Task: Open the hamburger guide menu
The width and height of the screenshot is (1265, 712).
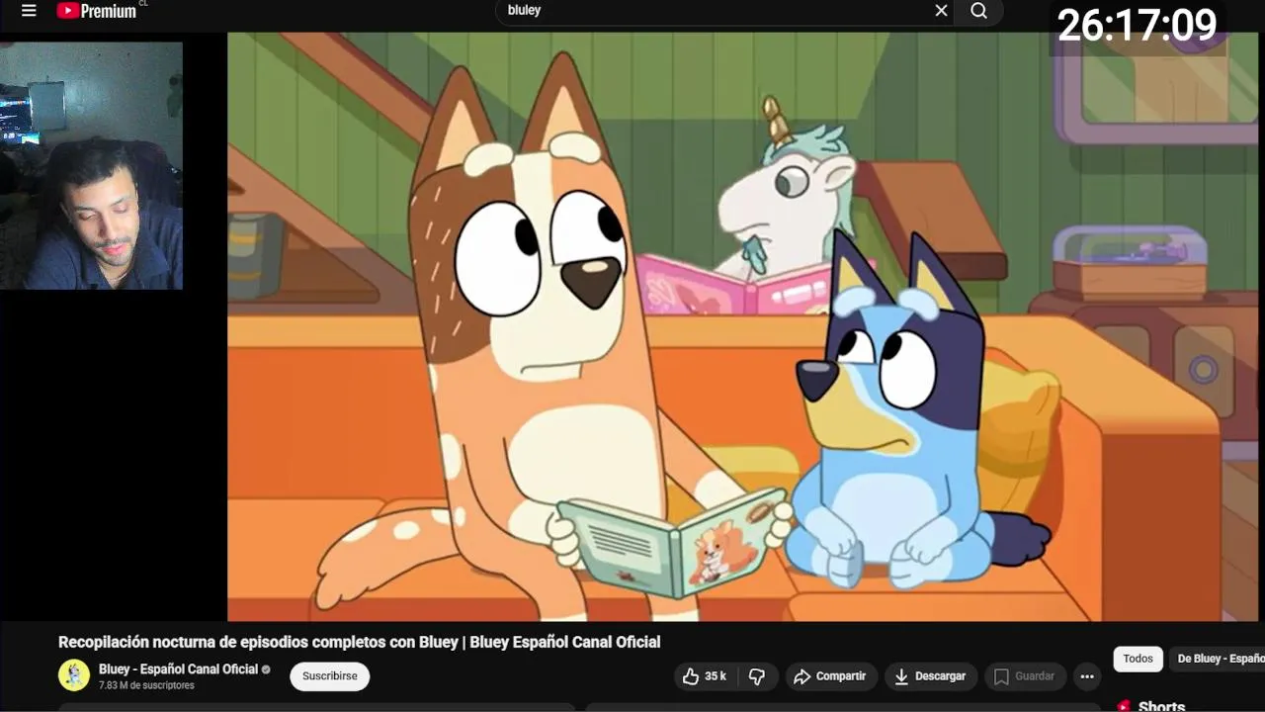Action: (29, 11)
